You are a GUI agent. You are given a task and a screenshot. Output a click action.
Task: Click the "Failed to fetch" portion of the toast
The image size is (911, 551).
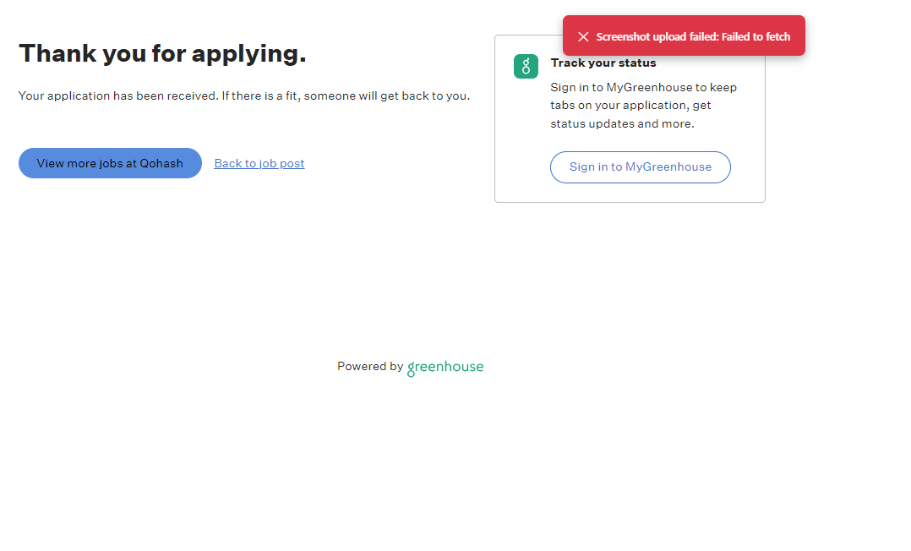coord(756,36)
